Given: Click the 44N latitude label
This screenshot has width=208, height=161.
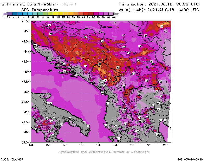Looking at the screenshot, I should point(27,51).
